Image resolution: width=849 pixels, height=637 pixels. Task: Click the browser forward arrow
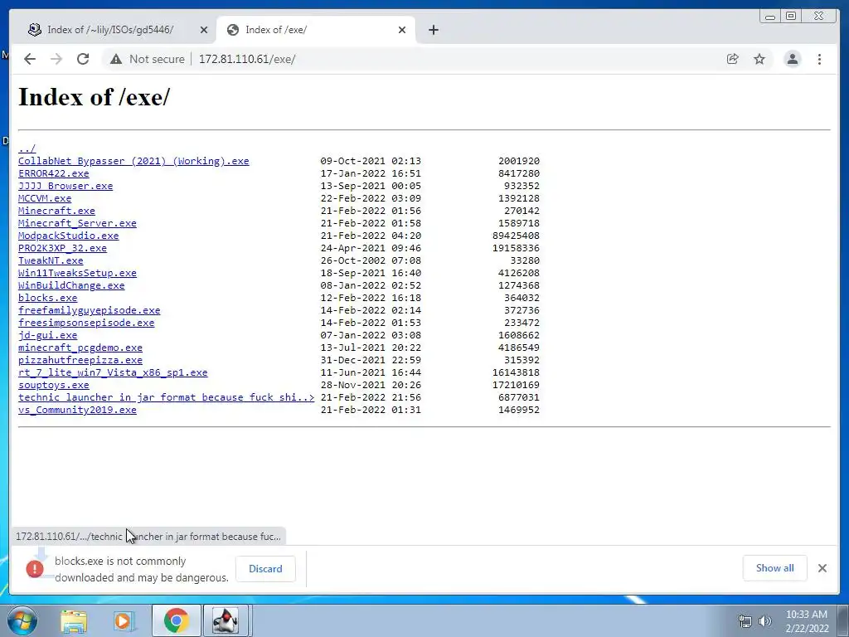click(x=56, y=59)
